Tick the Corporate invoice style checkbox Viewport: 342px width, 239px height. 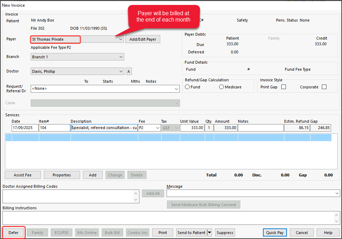click(324, 87)
